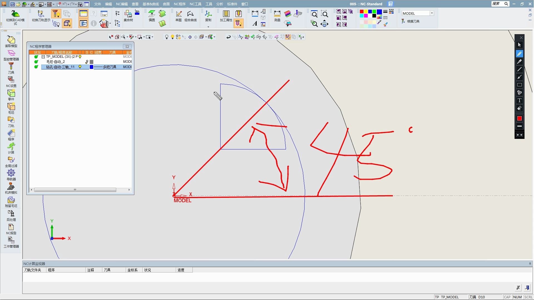Click the 读取模型 (read model) sidebar icon
This screenshot has width=534, height=300.
click(11, 41)
